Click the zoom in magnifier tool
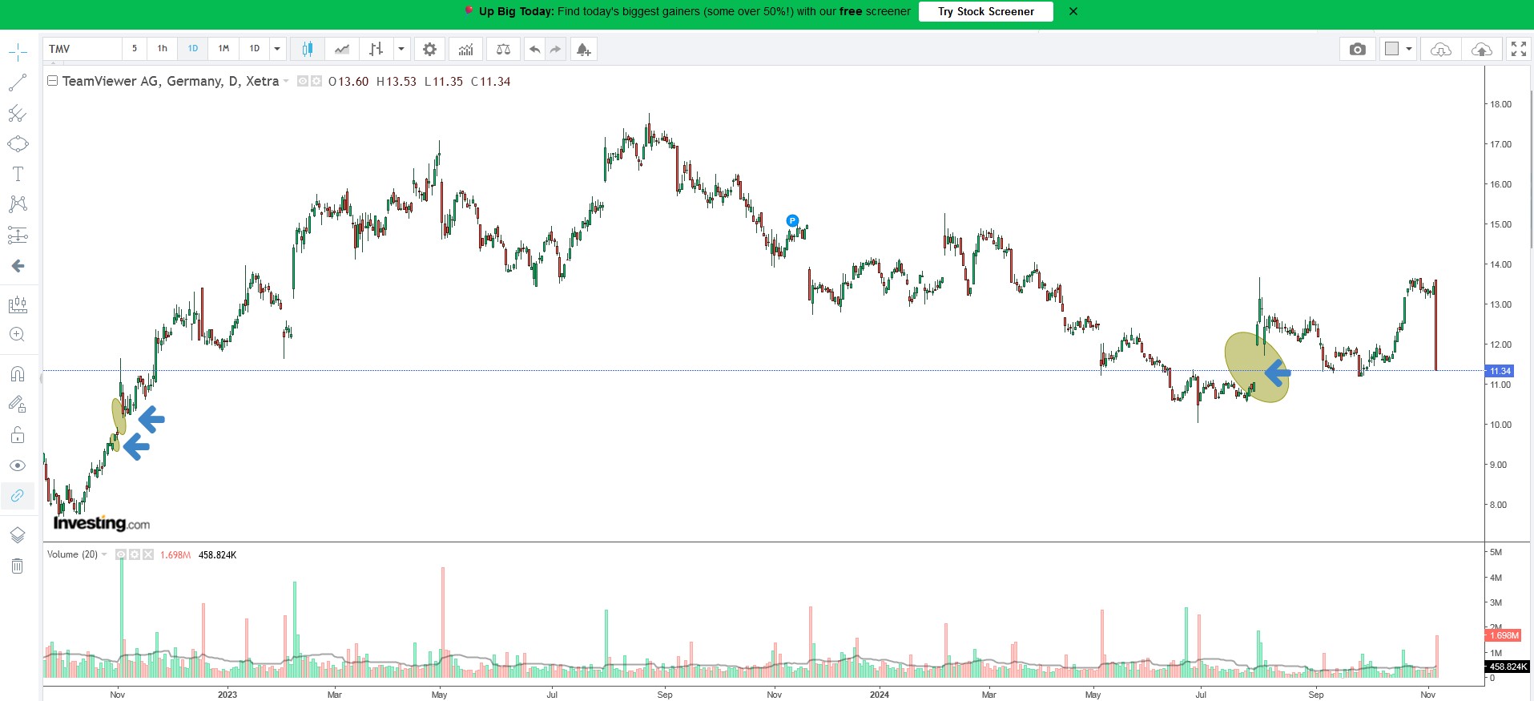Viewport: 1534px width, 701px height. tap(18, 335)
